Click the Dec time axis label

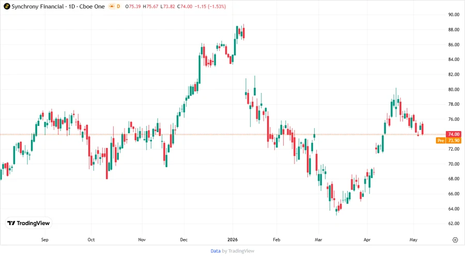point(184,239)
